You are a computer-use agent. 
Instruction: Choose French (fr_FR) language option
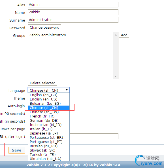tap(49, 116)
